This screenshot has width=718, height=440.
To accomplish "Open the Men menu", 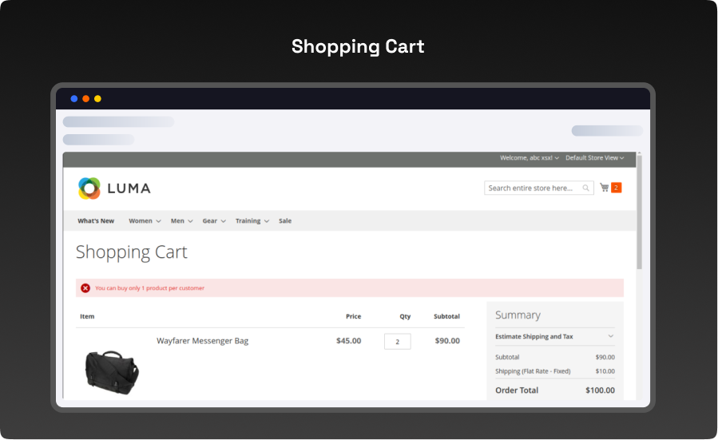I will 181,221.
